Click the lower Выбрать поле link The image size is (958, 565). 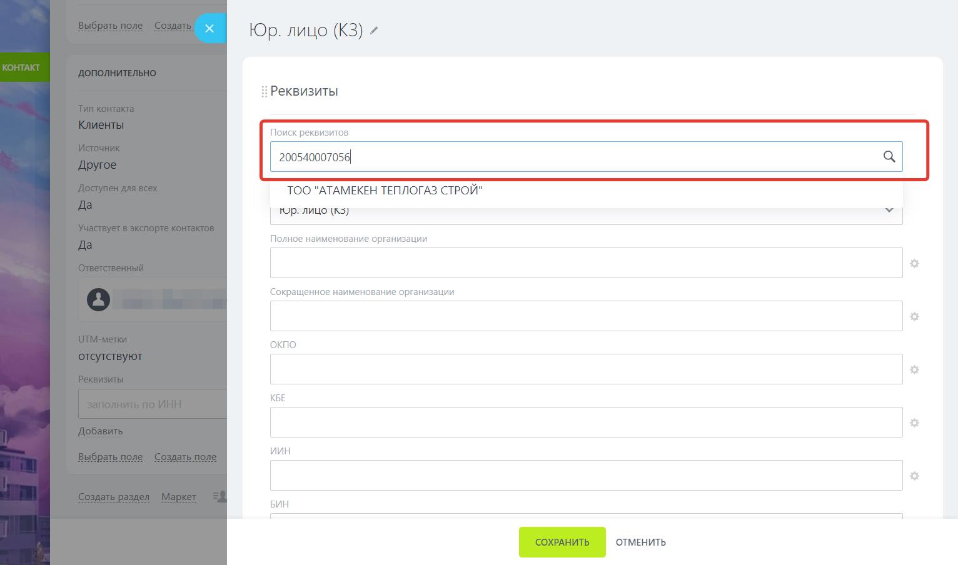click(x=110, y=457)
